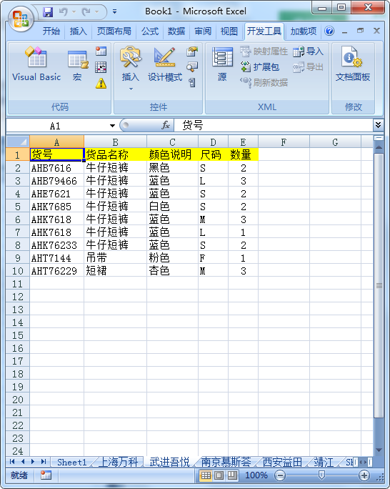Open the Visual Basic editor
This screenshot has height=489, width=390.
pyautogui.click(x=36, y=64)
